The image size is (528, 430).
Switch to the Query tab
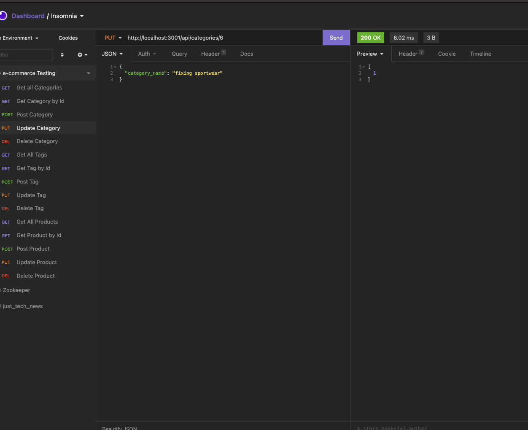(x=179, y=54)
